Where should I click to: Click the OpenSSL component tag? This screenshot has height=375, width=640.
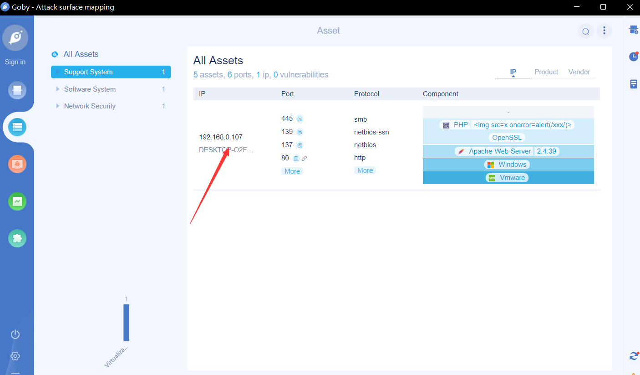[x=507, y=138]
